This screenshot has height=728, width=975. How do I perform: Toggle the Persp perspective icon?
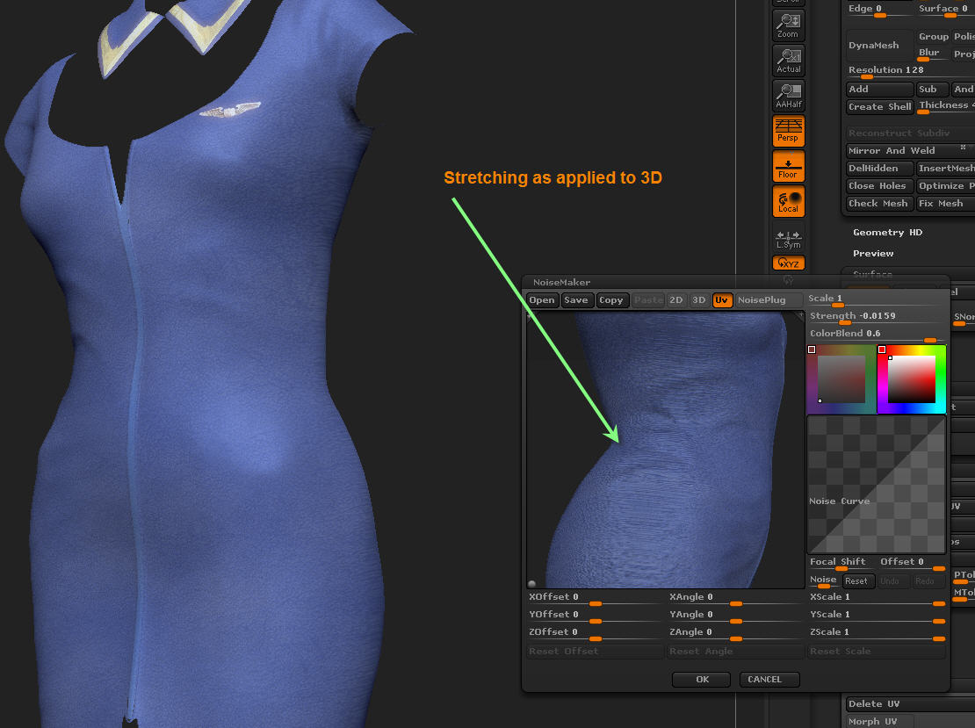coord(789,131)
